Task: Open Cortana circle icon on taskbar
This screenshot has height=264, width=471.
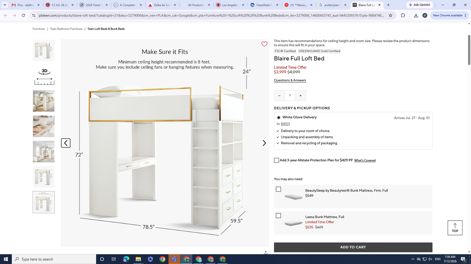Action: tap(102, 259)
